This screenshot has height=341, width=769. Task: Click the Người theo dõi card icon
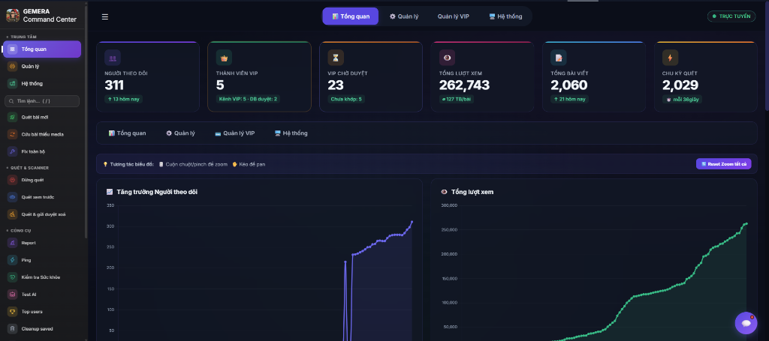[x=113, y=58]
